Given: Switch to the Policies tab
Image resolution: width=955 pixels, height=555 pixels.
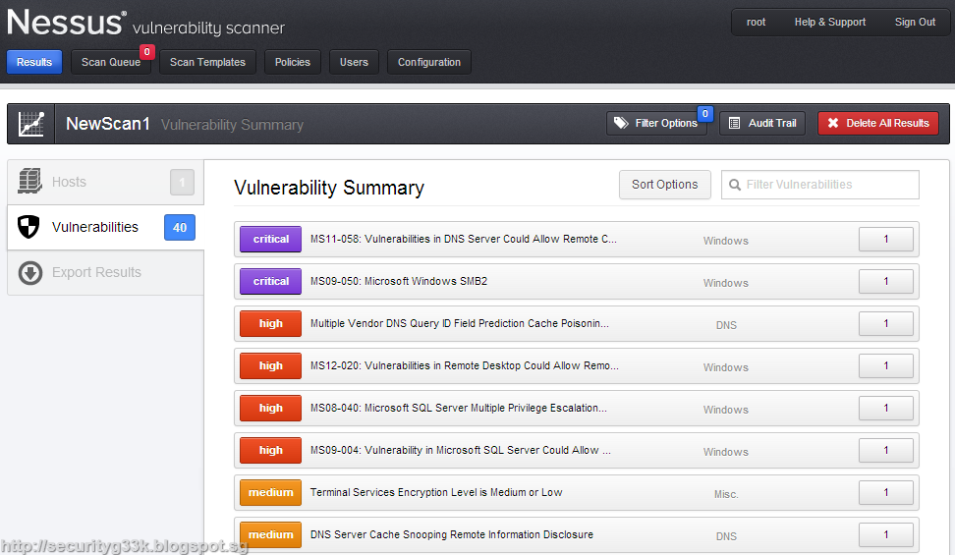Looking at the screenshot, I should (292, 62).
